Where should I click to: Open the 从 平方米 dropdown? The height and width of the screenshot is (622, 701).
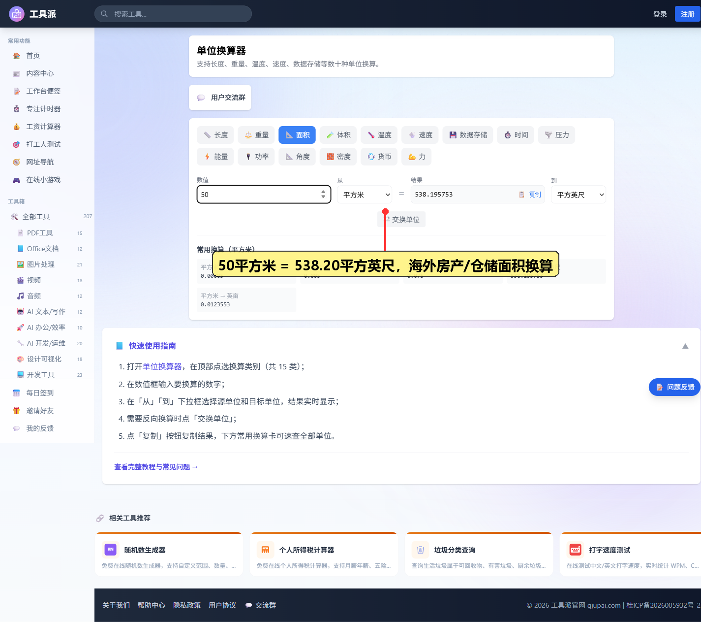coord(365,195)
